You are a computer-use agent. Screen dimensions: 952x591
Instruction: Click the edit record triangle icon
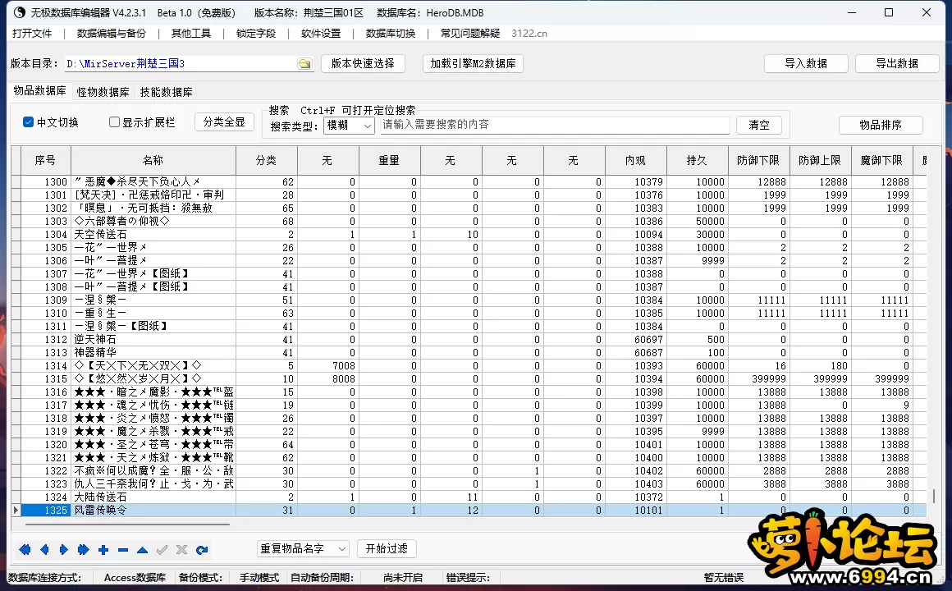click(x=142, y=550)
